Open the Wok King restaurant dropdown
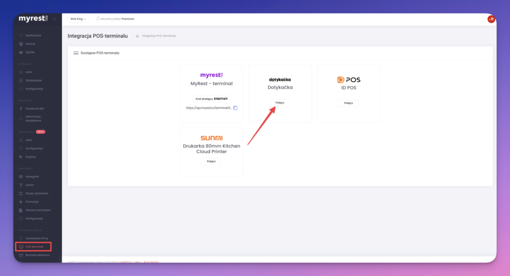The image size is (510, 276). coord(78,19)
